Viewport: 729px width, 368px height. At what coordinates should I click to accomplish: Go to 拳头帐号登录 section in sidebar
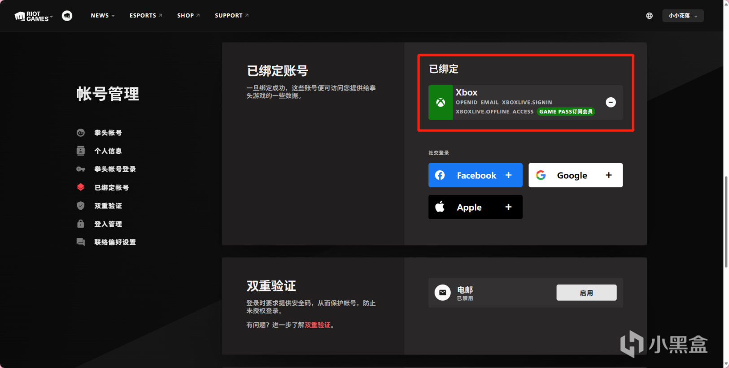tap(115, 169)
